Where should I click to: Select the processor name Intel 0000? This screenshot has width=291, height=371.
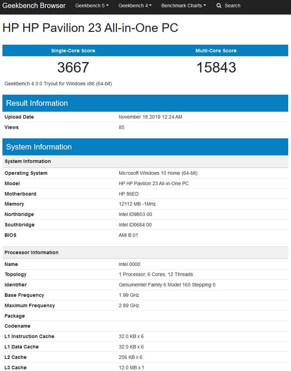(129, 264)
